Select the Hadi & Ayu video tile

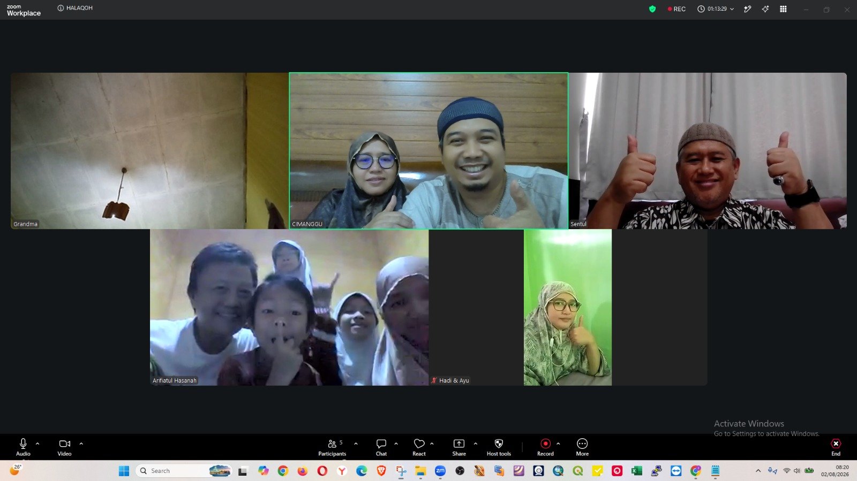568,308
